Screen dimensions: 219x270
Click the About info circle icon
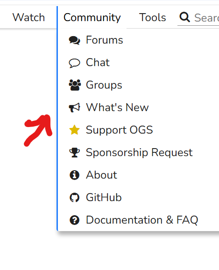tap(74, 175)
